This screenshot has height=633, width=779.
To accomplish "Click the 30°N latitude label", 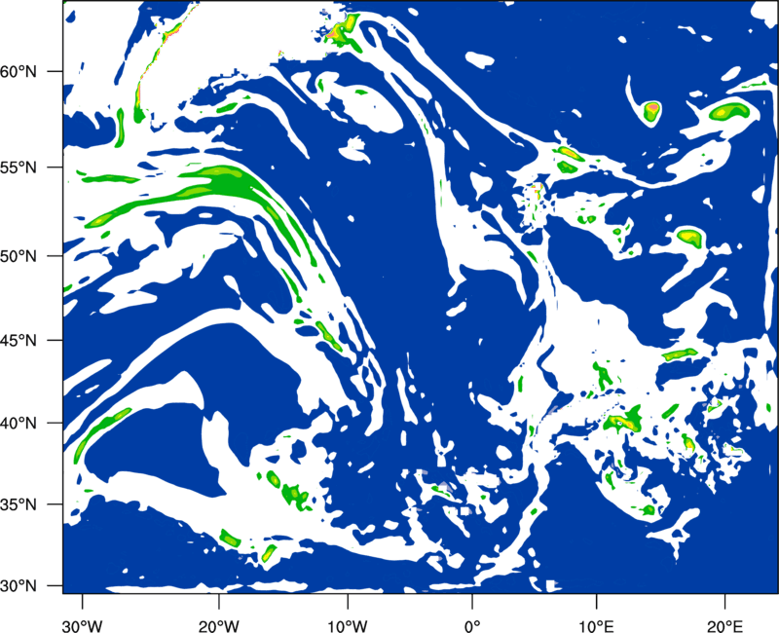I will click(x=19, y=586).
